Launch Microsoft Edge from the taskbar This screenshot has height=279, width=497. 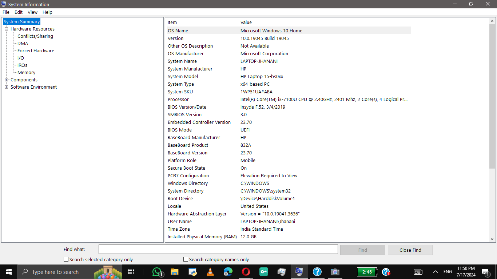click(228, 272)
